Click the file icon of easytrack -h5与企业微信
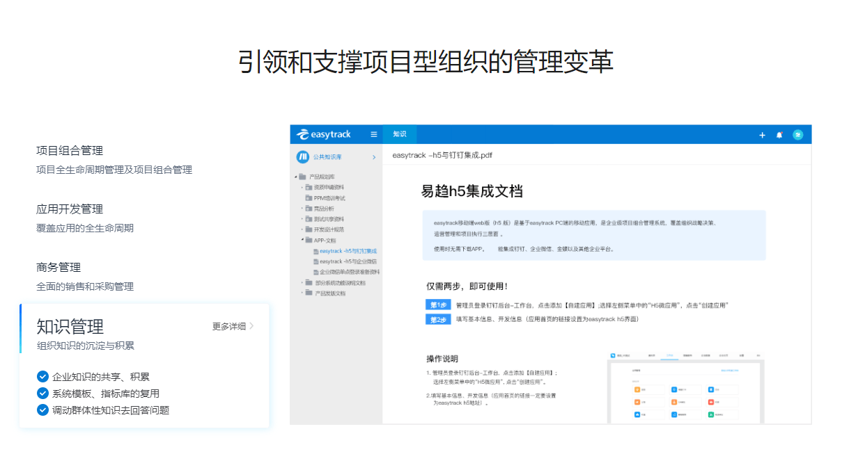 pyautogui.click(x=315, y=261)
